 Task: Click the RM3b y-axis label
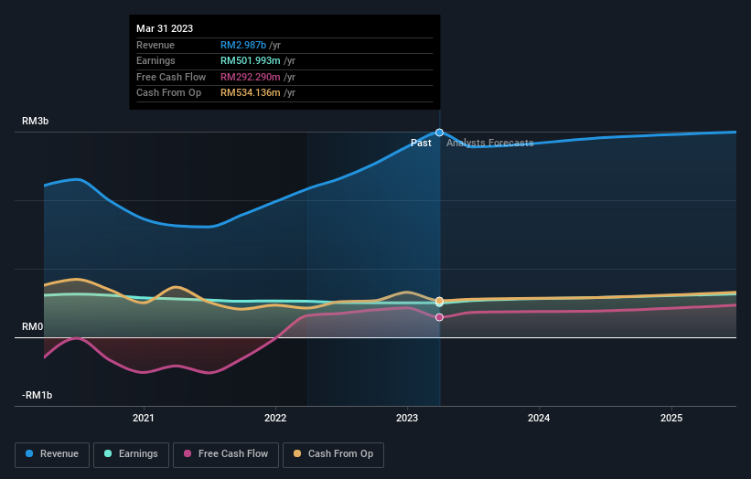click(35, 121)
